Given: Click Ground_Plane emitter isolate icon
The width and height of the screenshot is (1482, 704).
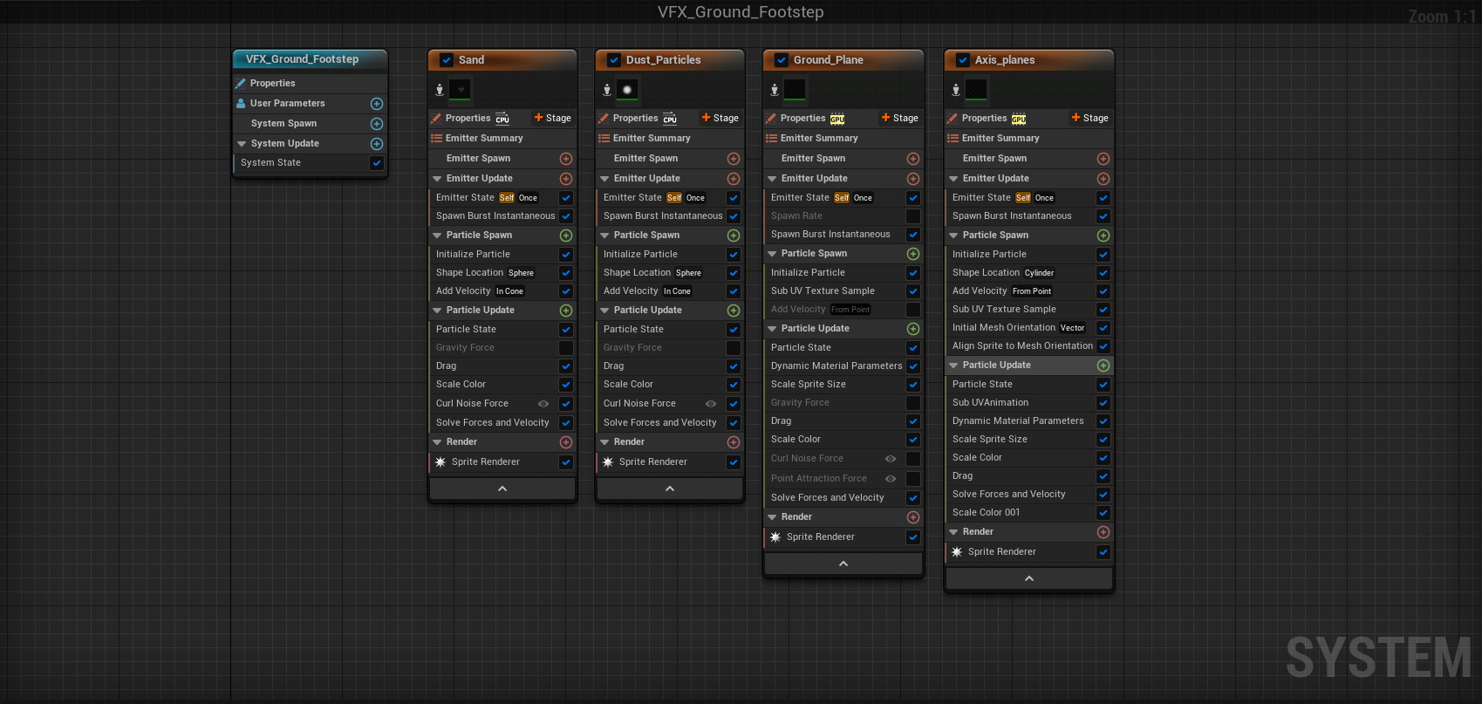Looking at the screenshot, I should click(774, 89).
